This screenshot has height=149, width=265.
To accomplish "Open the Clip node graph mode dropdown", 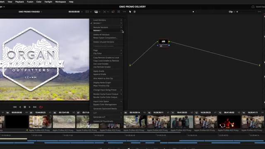I will (x=232, y=12).
